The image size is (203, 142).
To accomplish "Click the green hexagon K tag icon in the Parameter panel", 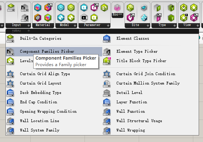I will coord(94,18).
